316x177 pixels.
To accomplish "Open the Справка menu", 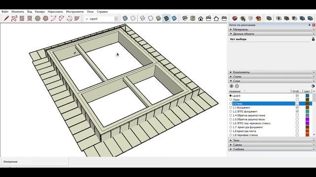I will pyautogui.click(x=102, y=12).
